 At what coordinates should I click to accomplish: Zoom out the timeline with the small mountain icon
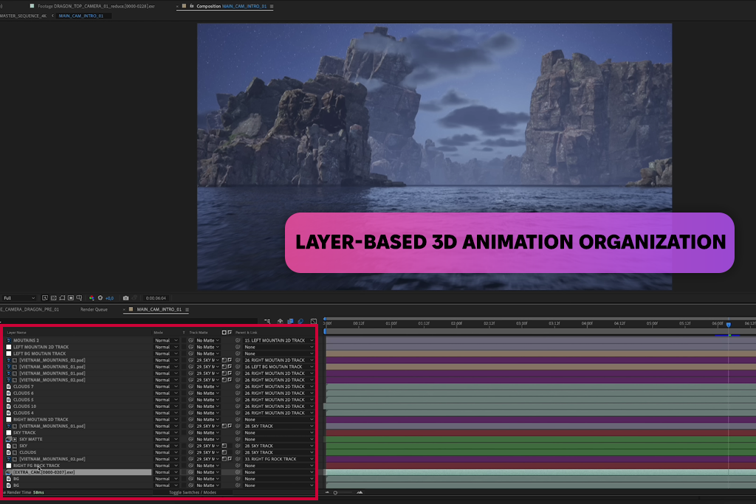pos(327,492)
